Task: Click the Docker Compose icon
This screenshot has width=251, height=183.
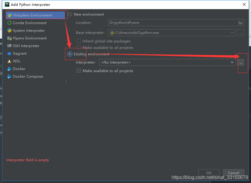Action: tap(9, 76)
